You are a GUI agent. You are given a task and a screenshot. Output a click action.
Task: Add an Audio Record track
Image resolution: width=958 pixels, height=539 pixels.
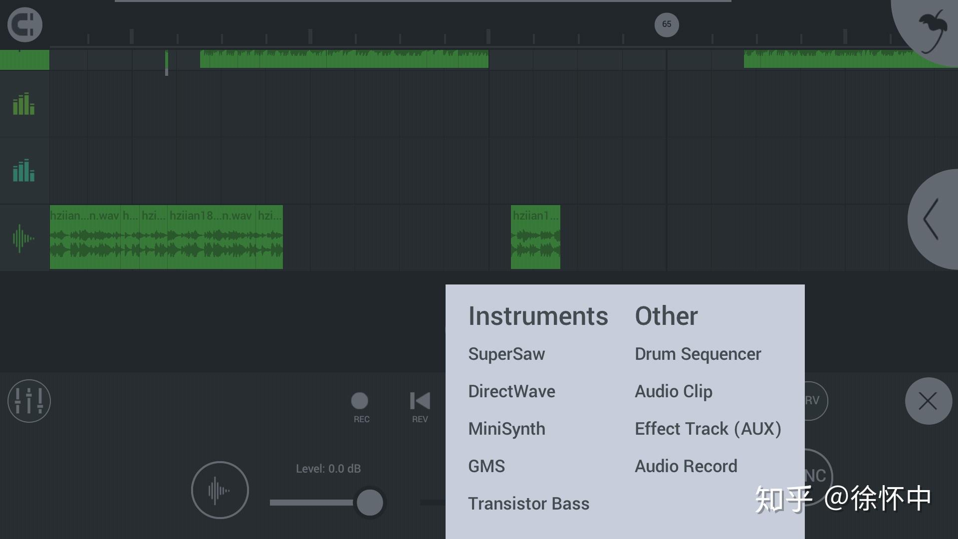[686, 466]
